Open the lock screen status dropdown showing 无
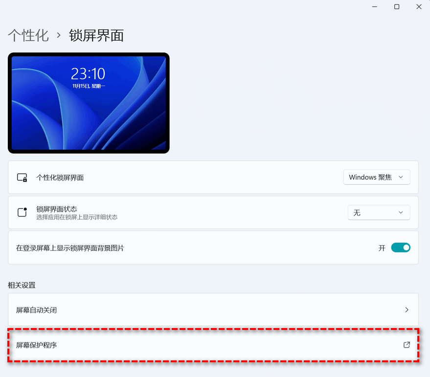This screenshot has width=430, height=377. click(379, 212)
